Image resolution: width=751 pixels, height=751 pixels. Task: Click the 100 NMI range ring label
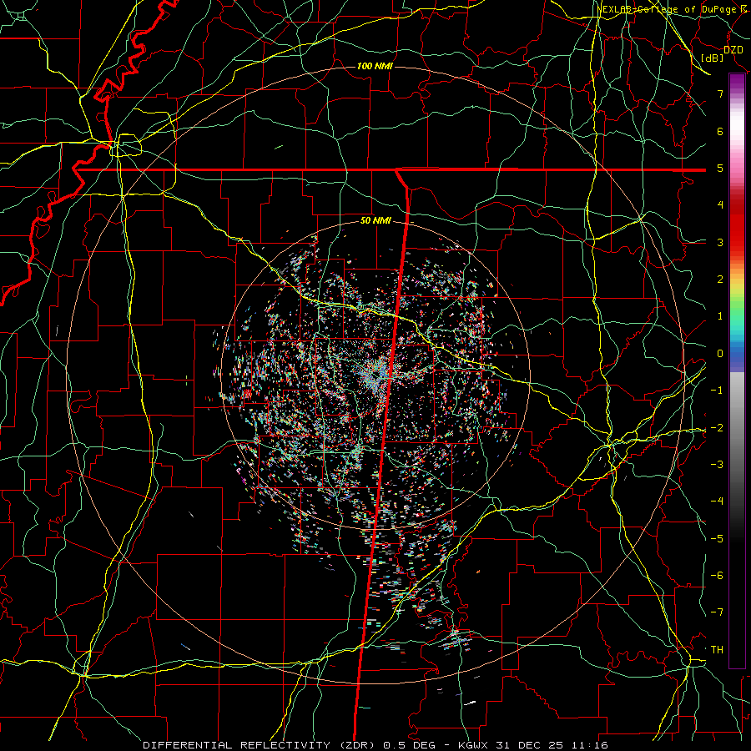click(375, 66)
